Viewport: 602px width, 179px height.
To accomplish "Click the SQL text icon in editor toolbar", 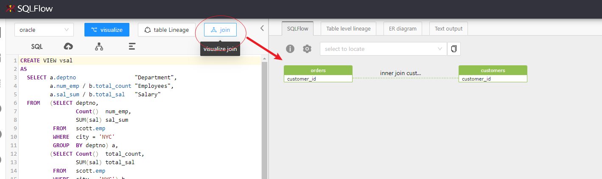I will pos(37,47).
